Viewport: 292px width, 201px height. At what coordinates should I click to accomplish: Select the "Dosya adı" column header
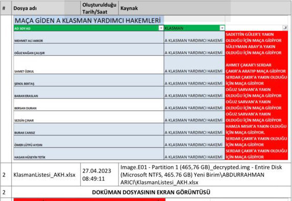coord(46,8)
